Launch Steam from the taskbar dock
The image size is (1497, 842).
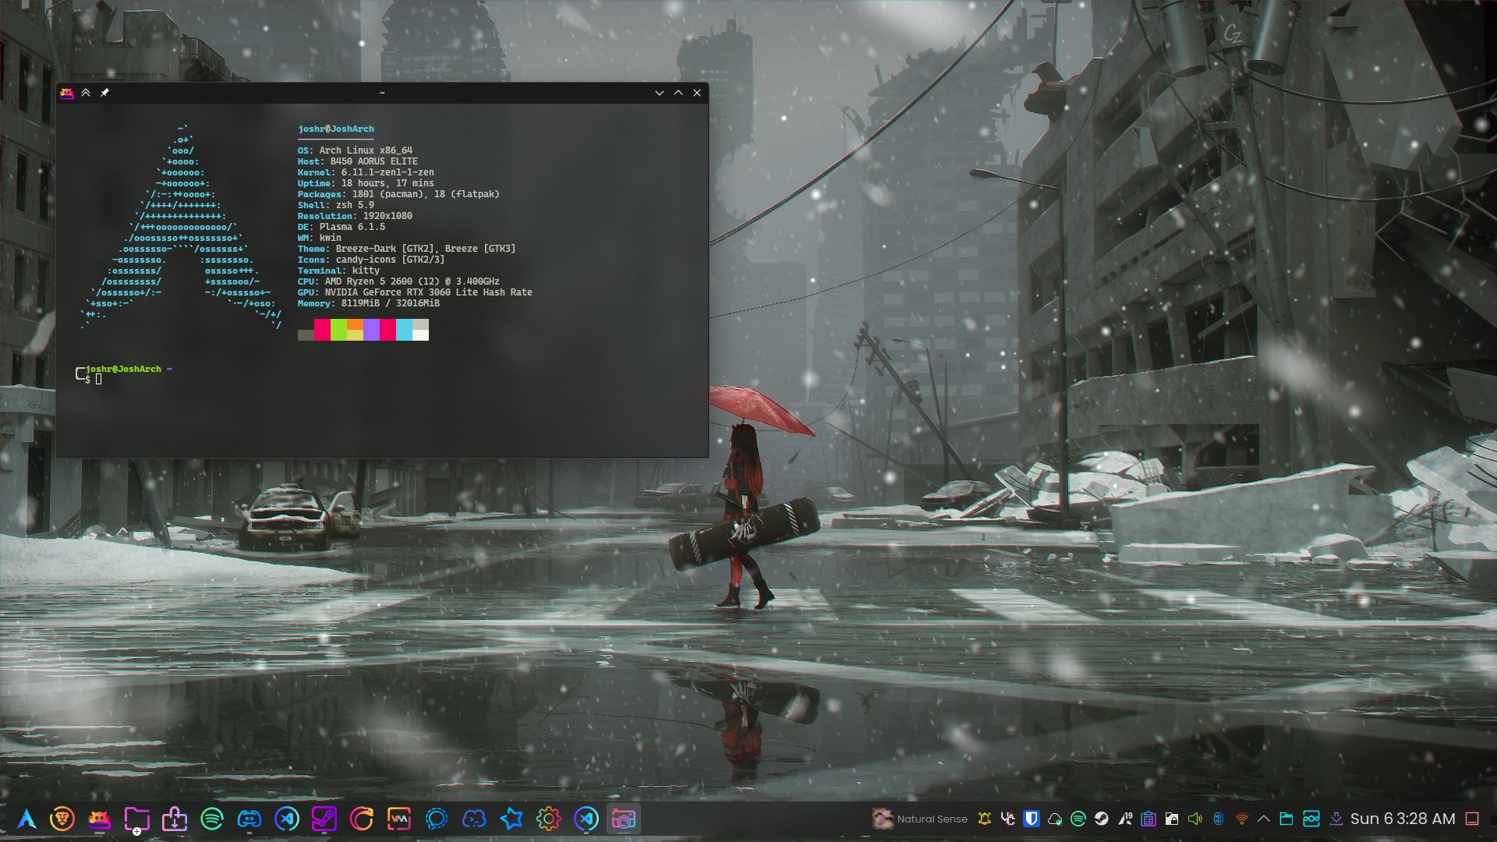coord(324,819)
